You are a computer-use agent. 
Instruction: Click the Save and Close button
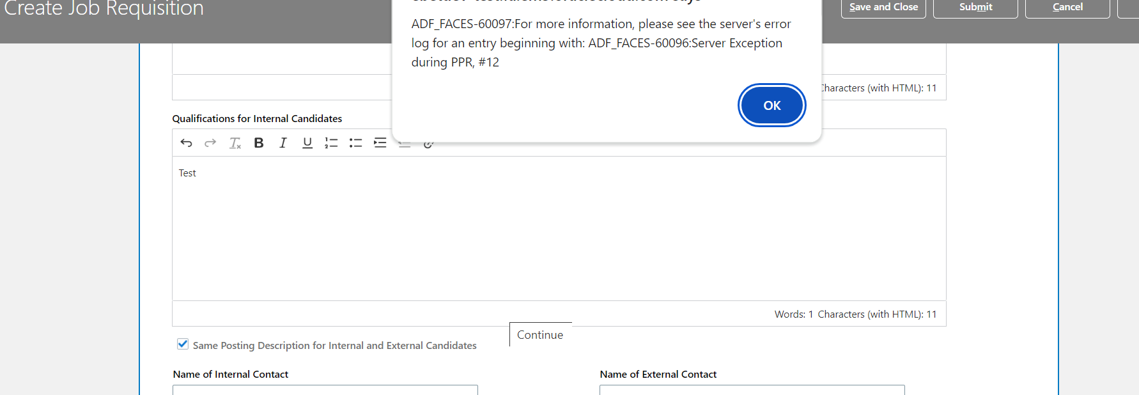point(883,8)
